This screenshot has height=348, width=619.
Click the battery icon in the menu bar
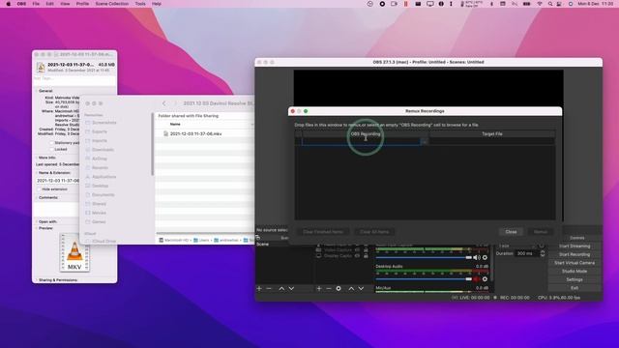tap(526, 4)
